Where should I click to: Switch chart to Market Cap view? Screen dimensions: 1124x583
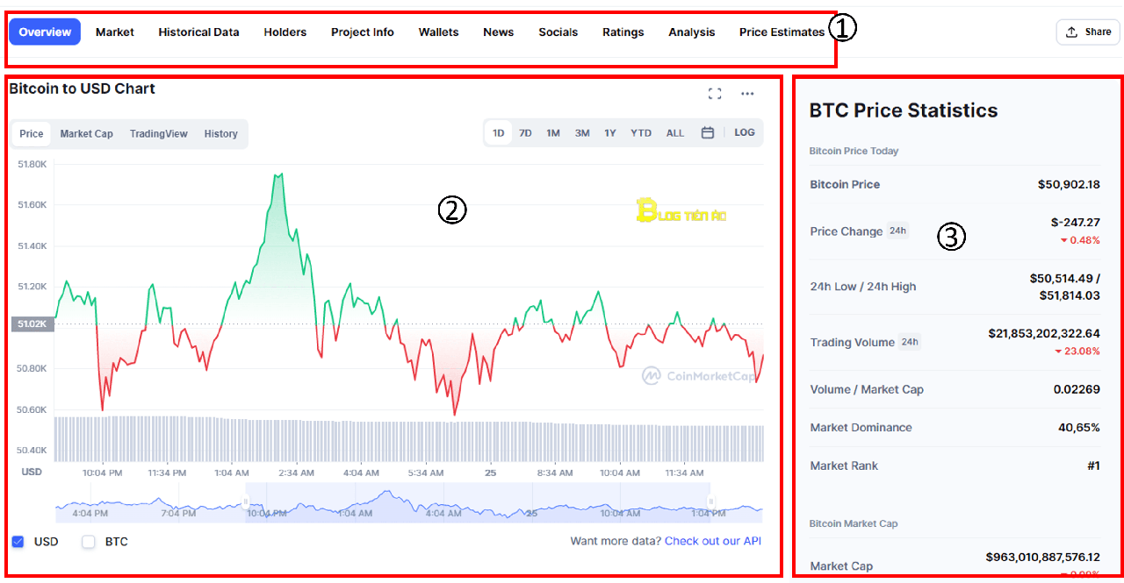85,133
